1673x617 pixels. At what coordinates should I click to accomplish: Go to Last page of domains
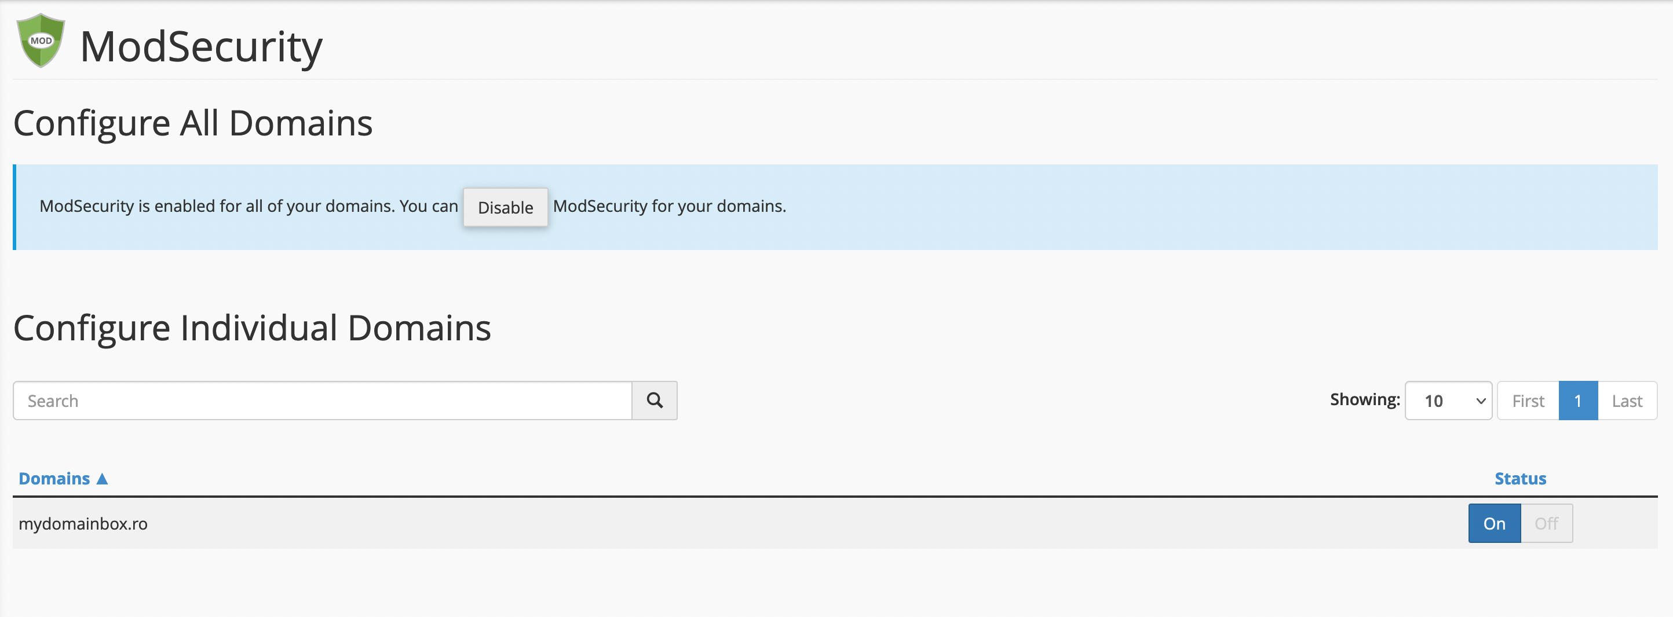(1627, 401)
